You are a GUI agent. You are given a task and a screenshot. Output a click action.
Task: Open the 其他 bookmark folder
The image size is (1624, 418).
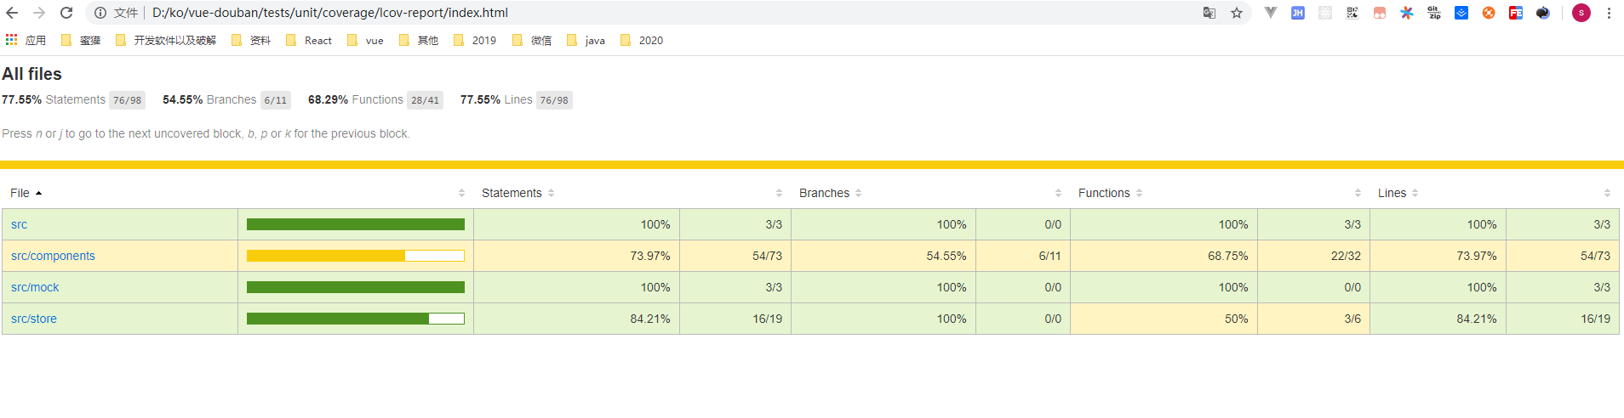point(419,40)
